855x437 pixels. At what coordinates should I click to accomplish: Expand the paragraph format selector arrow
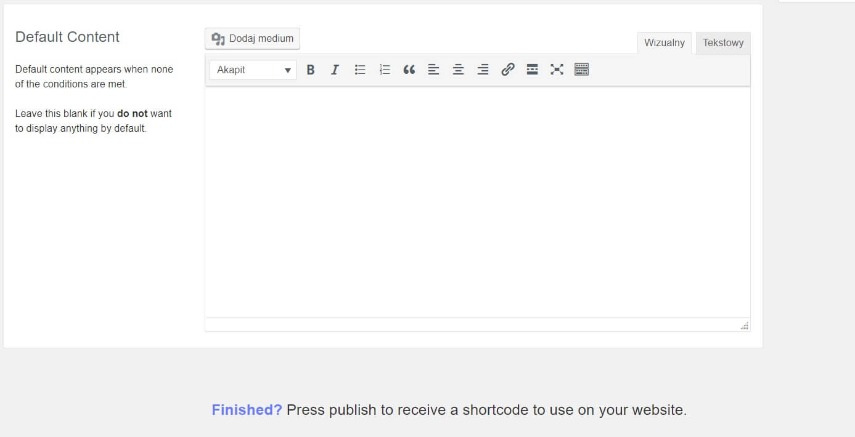(287, 70)
